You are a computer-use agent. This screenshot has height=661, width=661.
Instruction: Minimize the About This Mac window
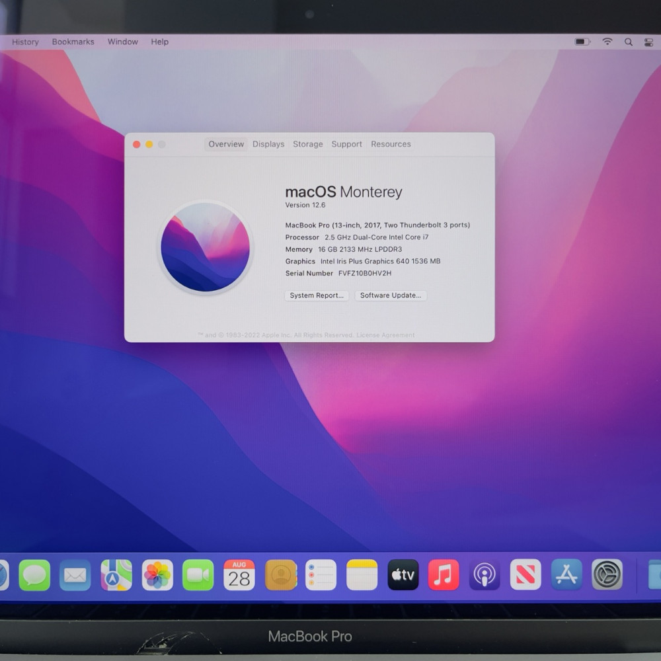pyautogui.click(x=149, y=145)
